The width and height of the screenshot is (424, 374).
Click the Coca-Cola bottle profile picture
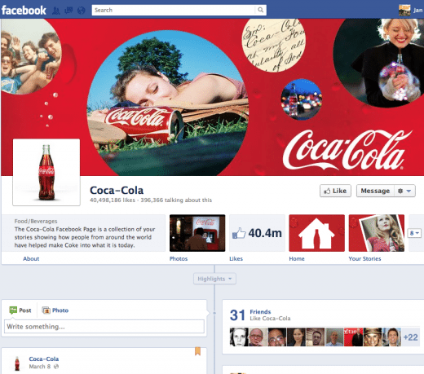pos(46,172)
